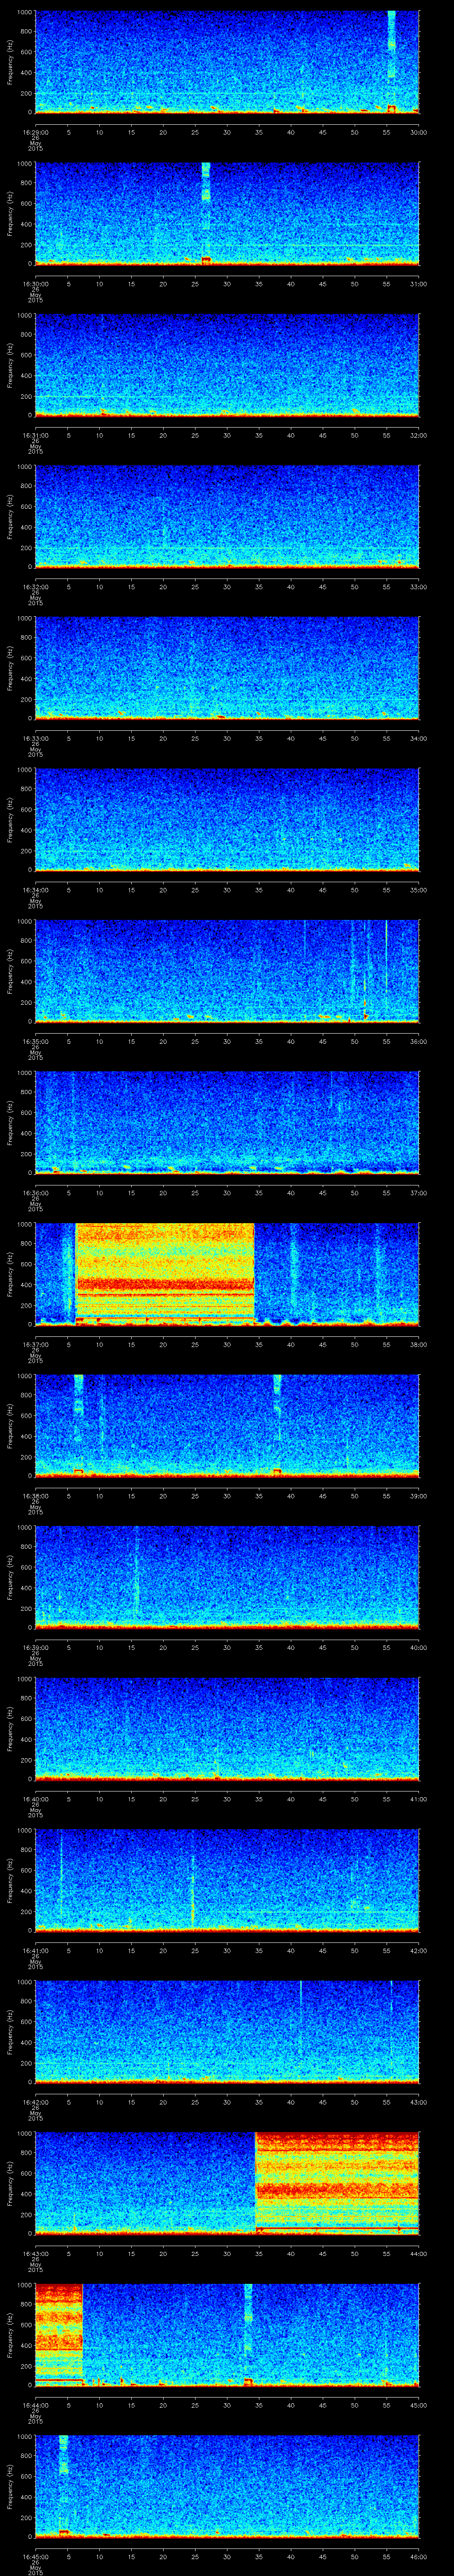Click the 16:43:00 start time label
Image resolution: width=454 pixels, height=2576 pixels.
click(35, 2253)
